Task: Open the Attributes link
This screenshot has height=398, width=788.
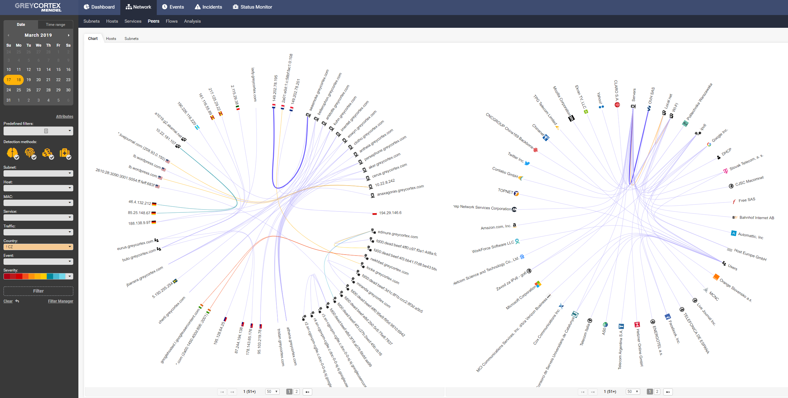Action: point(65,117)
